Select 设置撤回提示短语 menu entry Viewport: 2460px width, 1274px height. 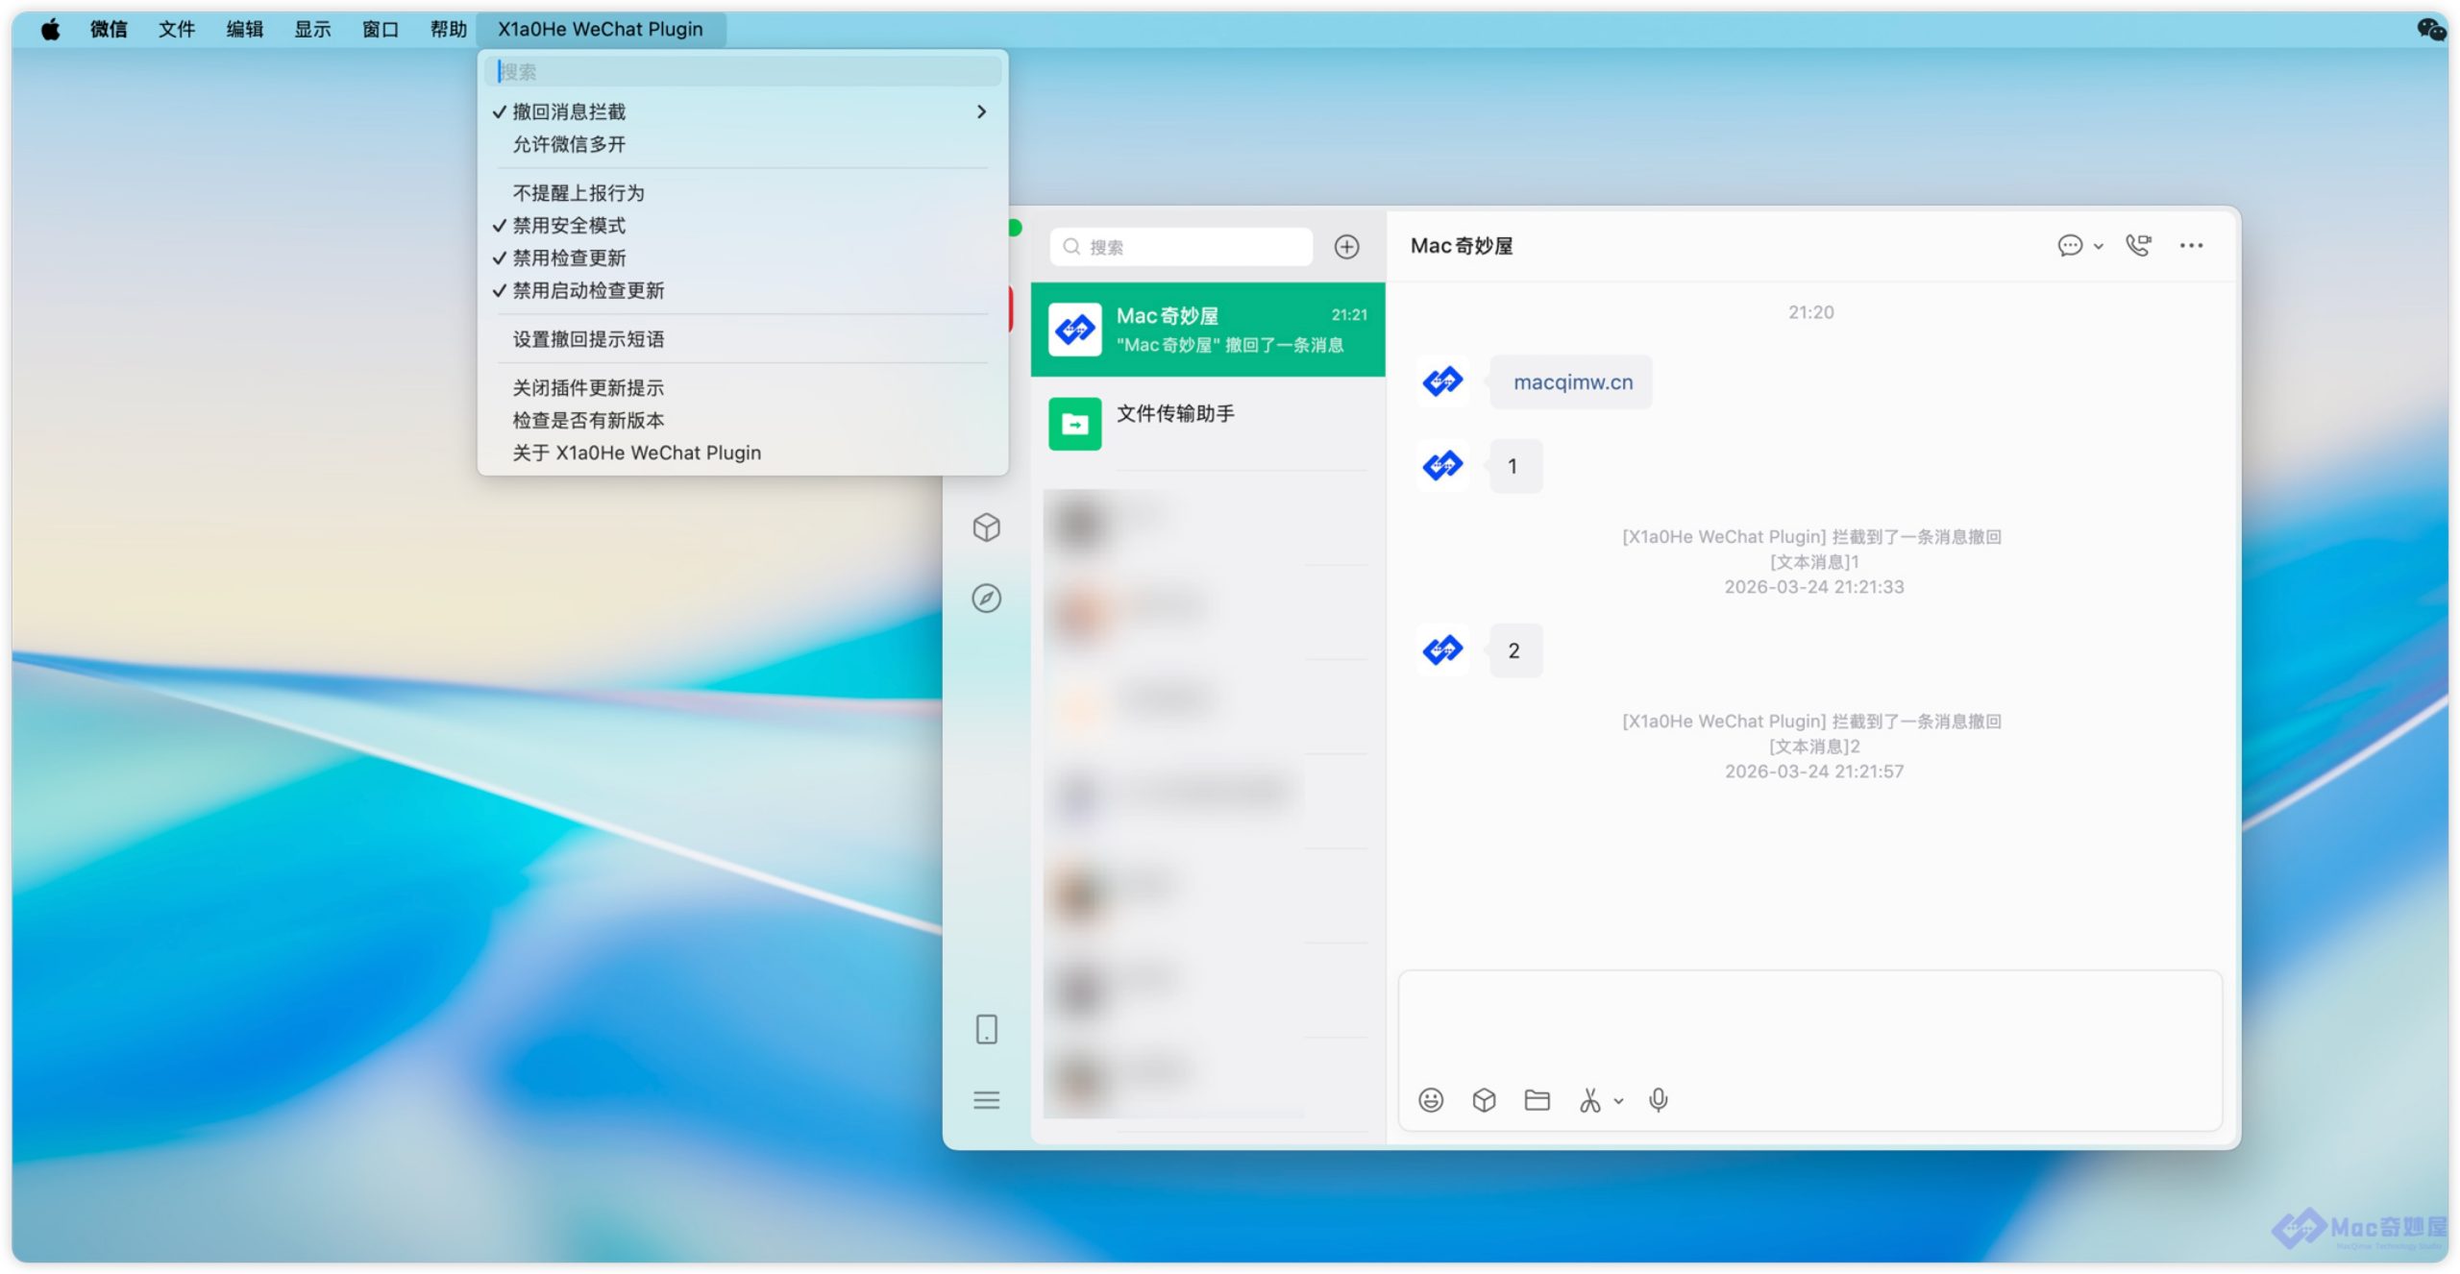(x=587, y=339)
